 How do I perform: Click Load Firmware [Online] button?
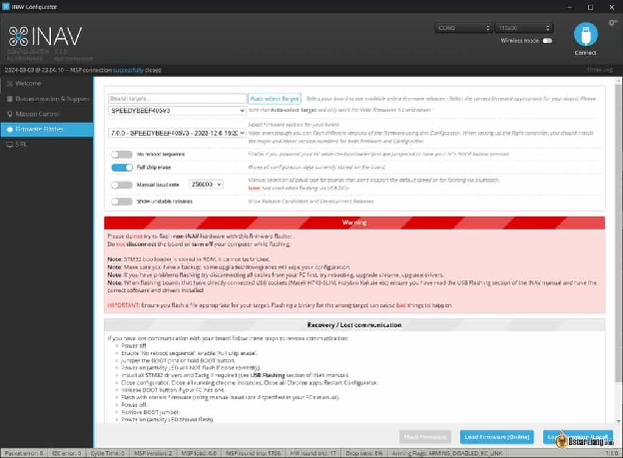click(496, 437)
